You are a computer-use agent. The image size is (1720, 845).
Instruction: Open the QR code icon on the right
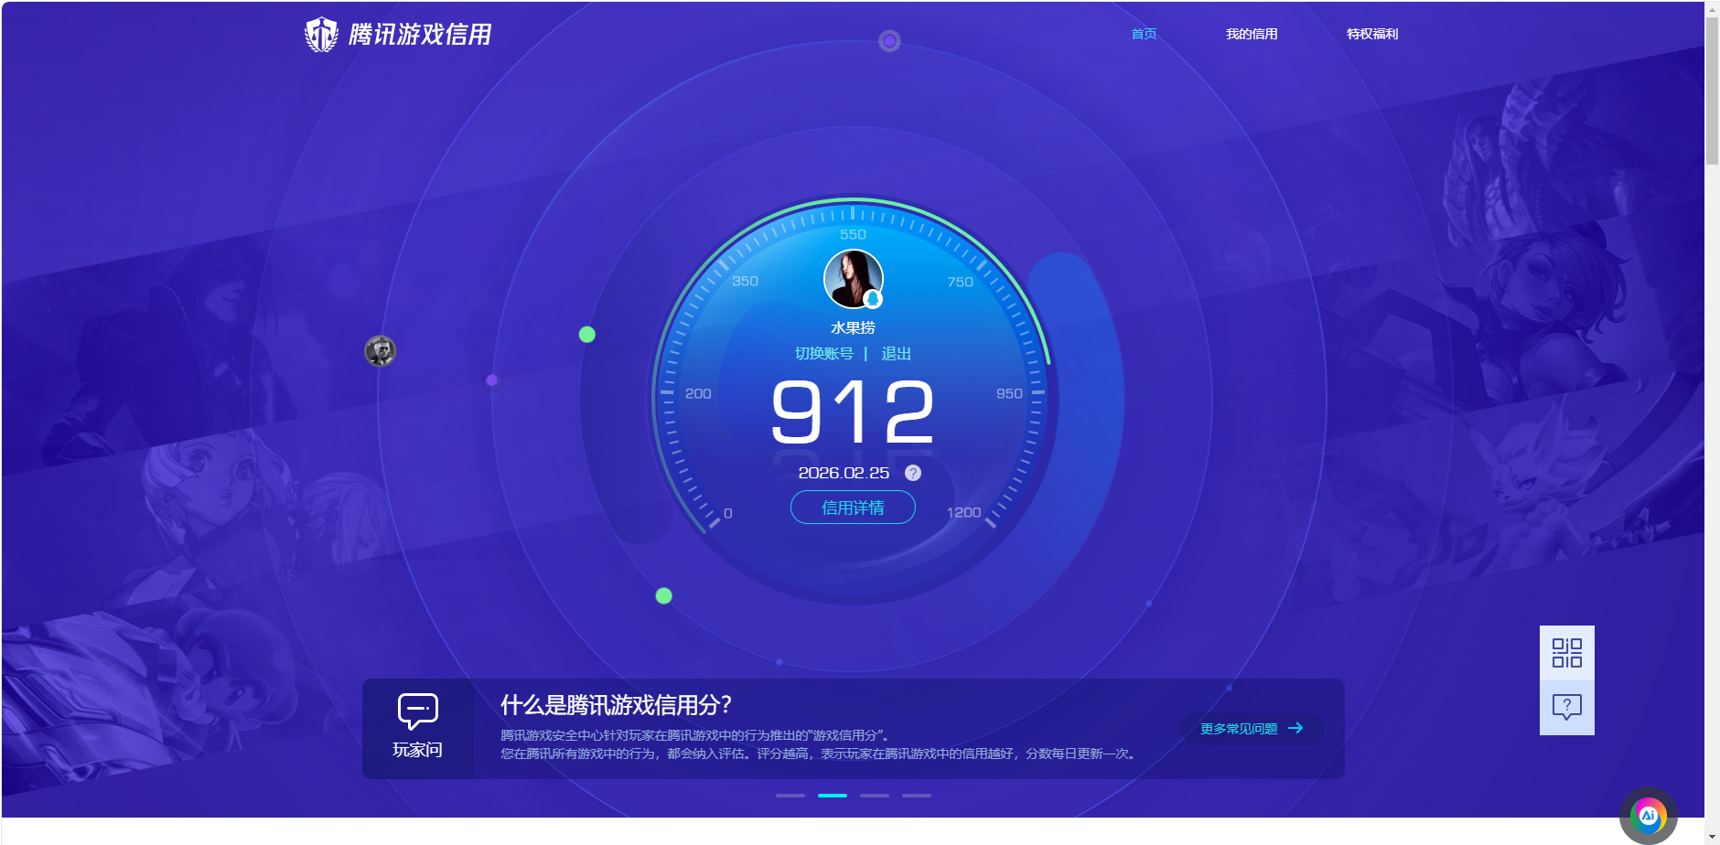(1566, 651)
